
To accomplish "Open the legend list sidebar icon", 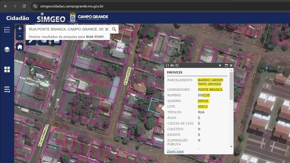I will point(7,30).
